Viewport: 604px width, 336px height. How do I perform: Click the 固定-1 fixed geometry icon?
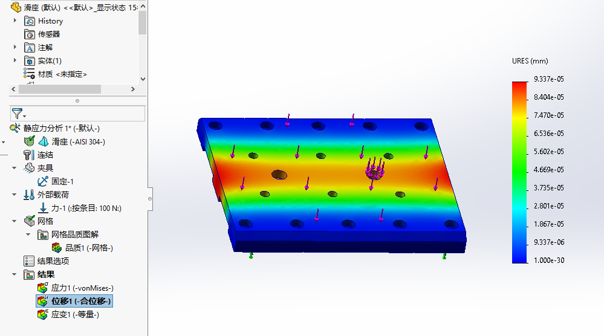pyautogui.click(x=43, y=181)
